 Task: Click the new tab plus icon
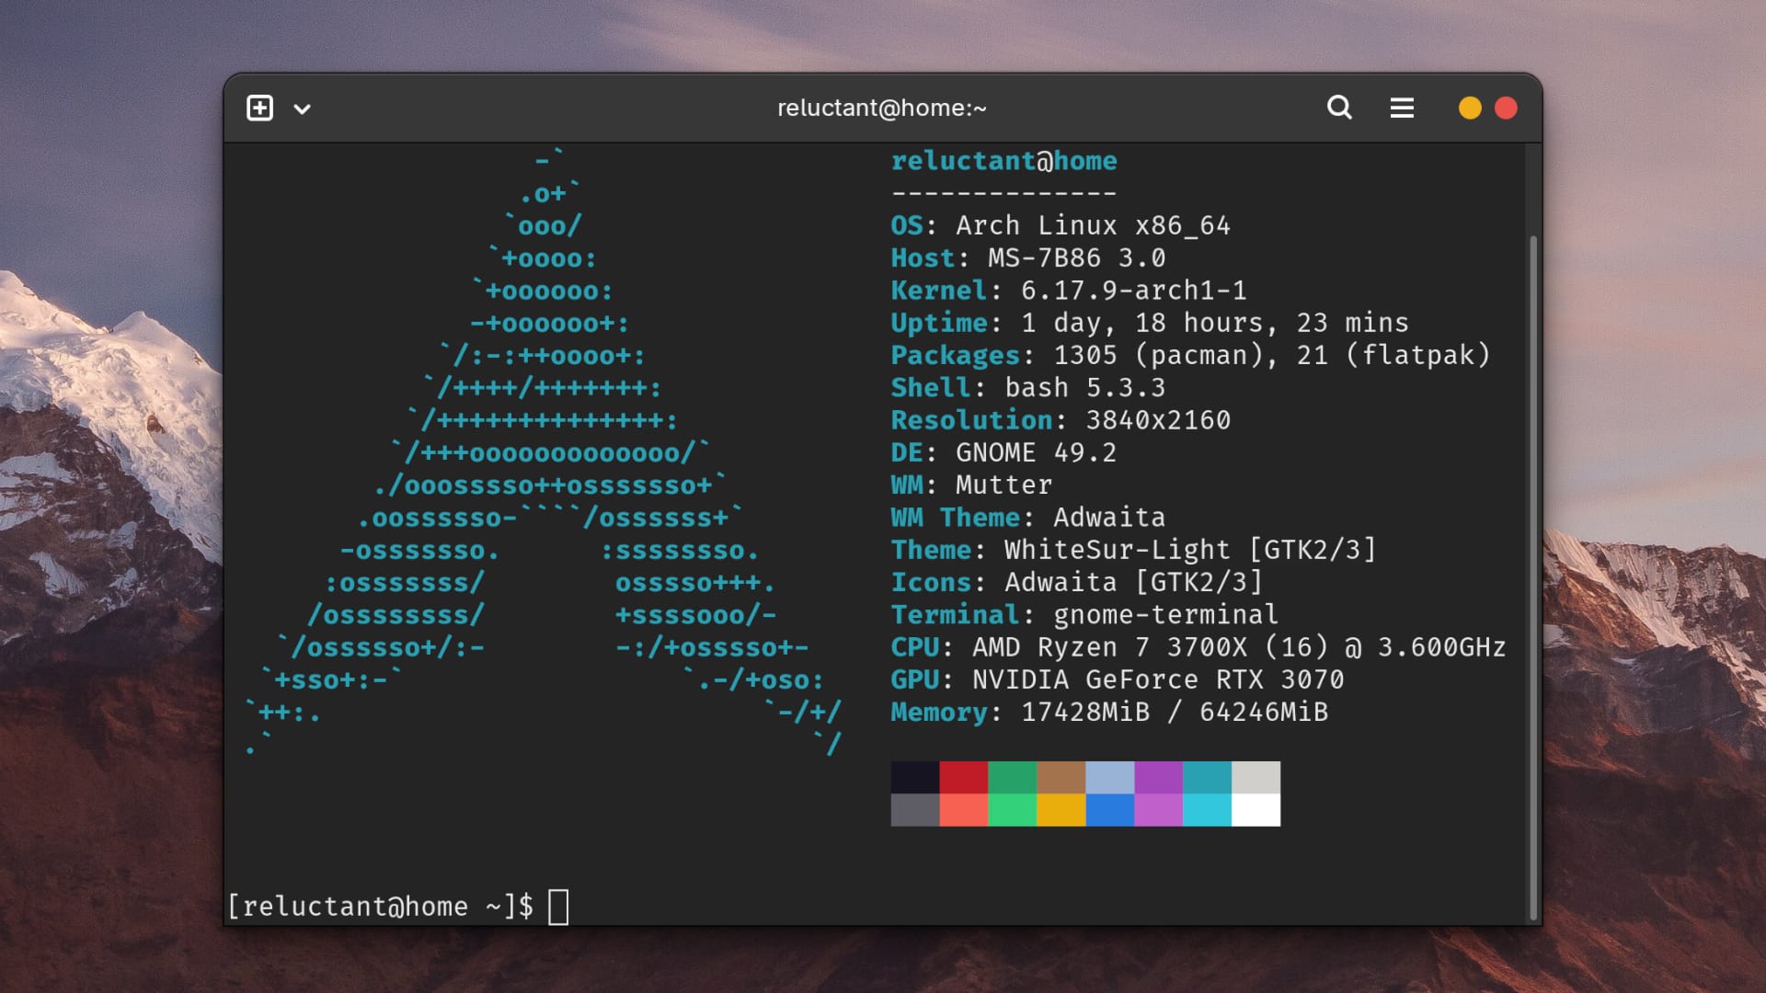point(259,108)
